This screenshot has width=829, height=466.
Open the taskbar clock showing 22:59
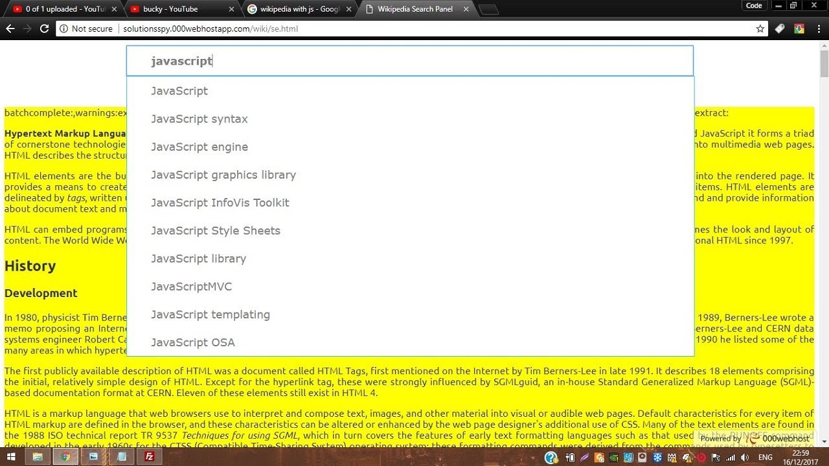pyautogui.click(x=801, y=458)
